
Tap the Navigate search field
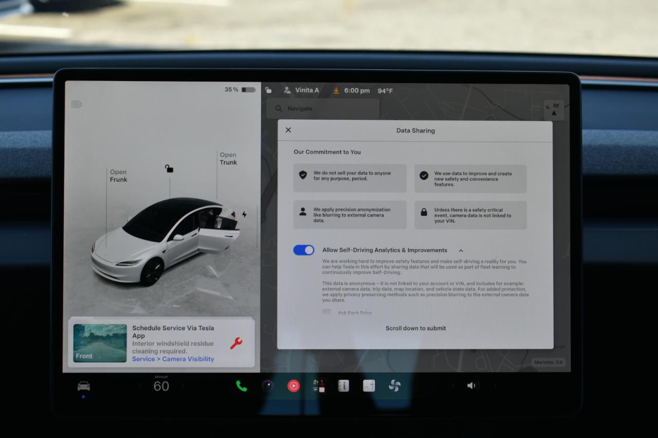[x=323, y=108]
